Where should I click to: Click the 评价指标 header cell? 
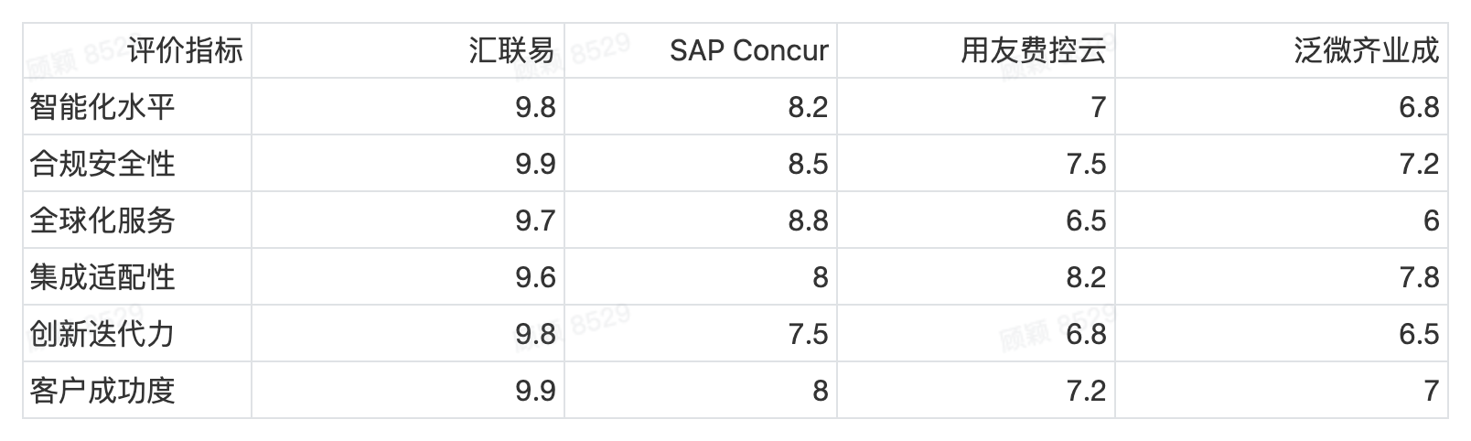coord(185,50)
